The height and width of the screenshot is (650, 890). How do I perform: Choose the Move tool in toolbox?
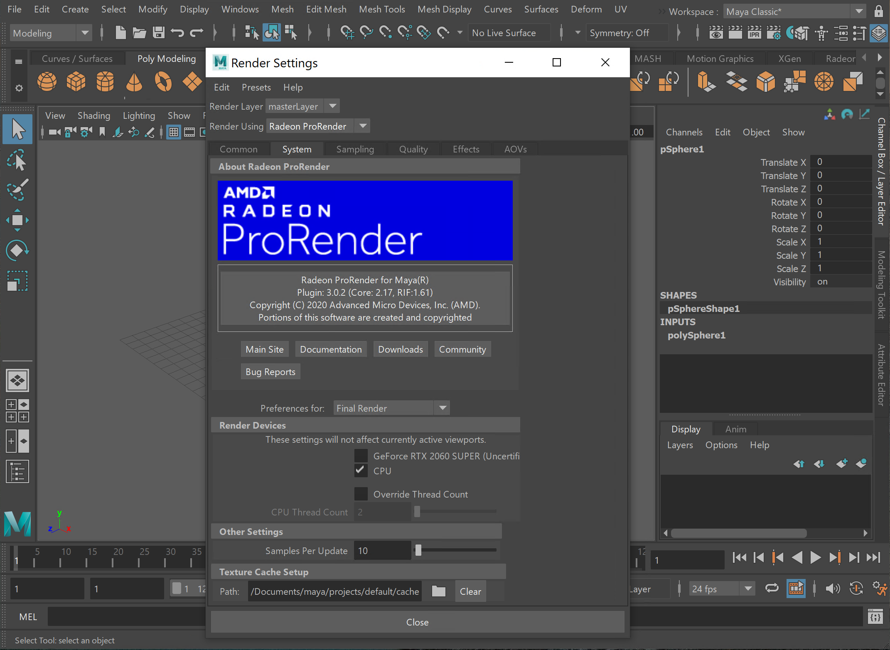[17, 220]
